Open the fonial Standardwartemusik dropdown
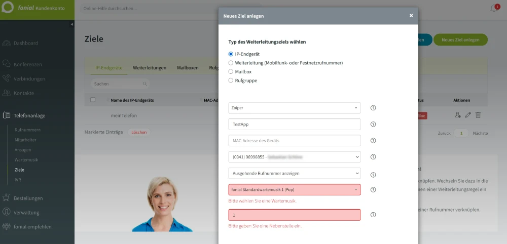 click(x=295, y=190)
